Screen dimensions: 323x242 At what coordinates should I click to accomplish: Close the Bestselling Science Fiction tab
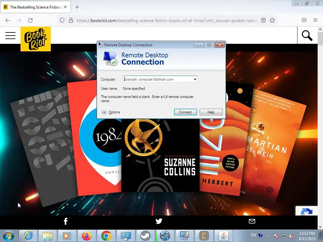pyautogui.click(x=65, y=7)
